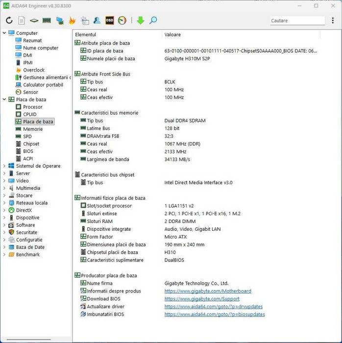
Task: Launch the stability test flame icon
Action: tap(72, 21)
